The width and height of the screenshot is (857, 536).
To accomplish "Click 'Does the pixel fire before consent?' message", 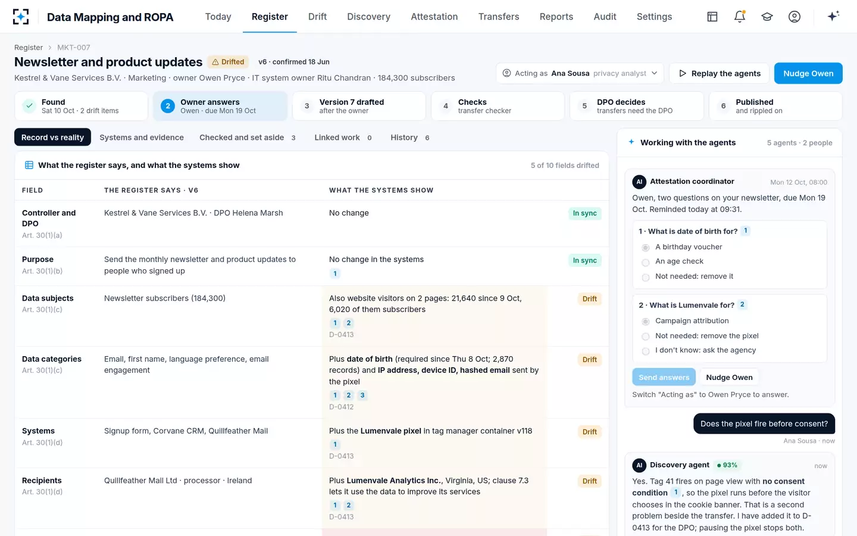I will click(x=764, y=424).
